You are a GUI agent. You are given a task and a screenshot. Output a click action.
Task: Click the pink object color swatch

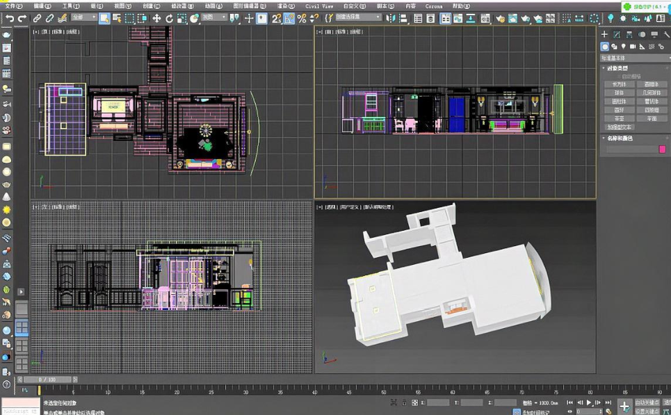(x=661, y=149)
